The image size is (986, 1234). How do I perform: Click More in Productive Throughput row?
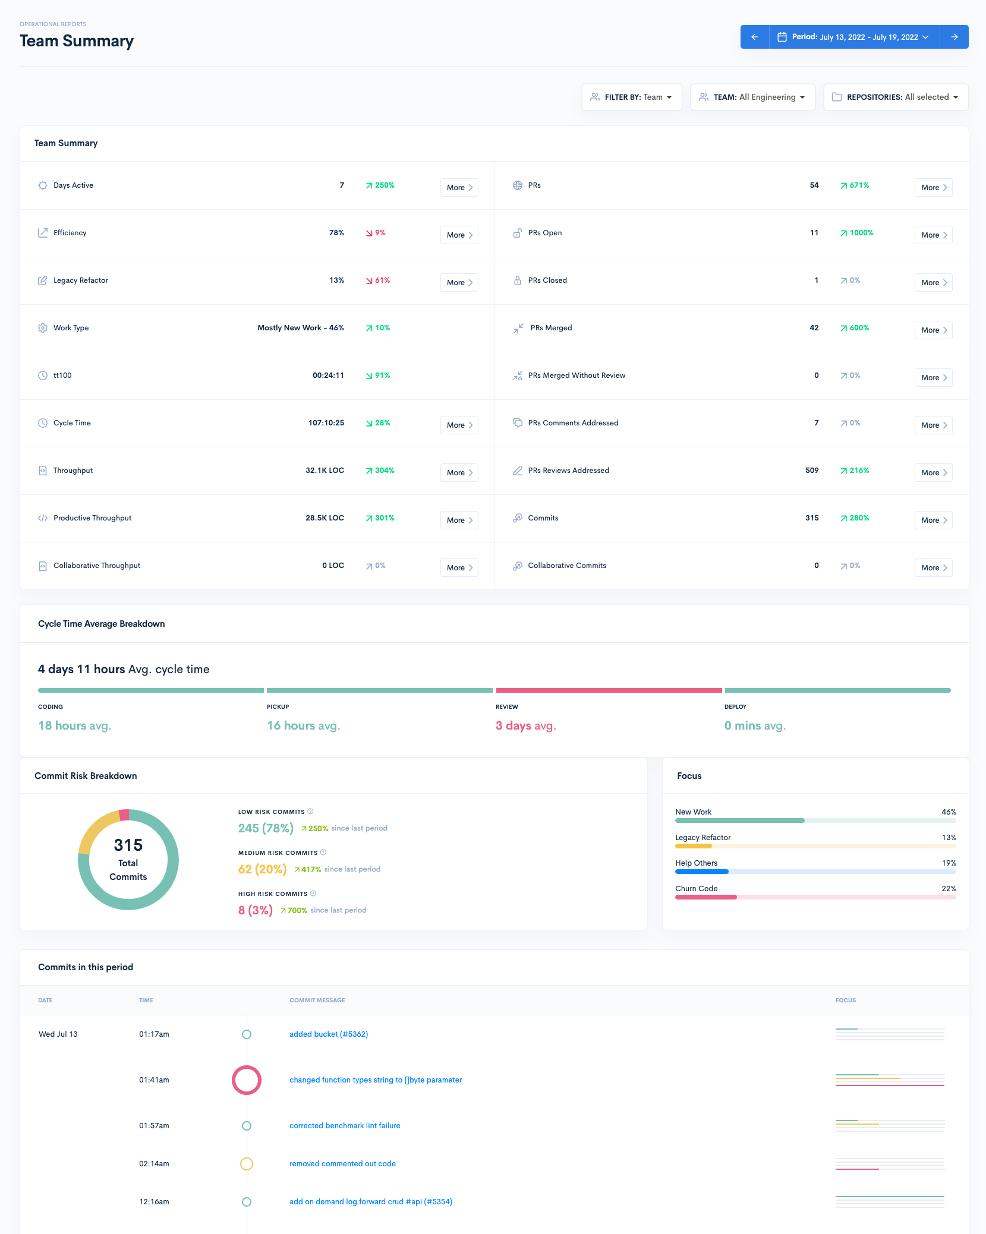pos(459,520)
